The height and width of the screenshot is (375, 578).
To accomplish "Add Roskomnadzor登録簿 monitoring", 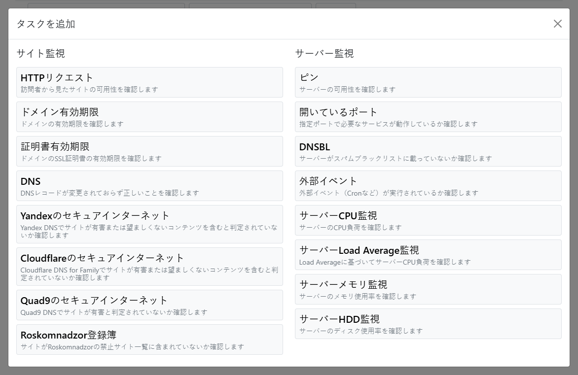I will pyautogui.click(x=149, y=339).
